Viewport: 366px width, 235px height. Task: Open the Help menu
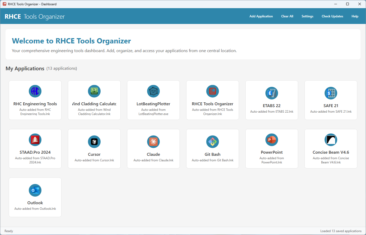355,16
